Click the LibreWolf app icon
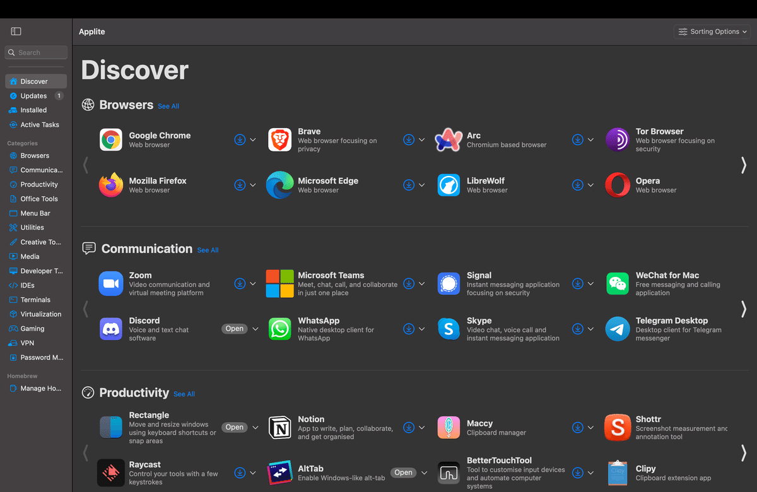This screenshot has width=757, height=492. coord(449,185)
